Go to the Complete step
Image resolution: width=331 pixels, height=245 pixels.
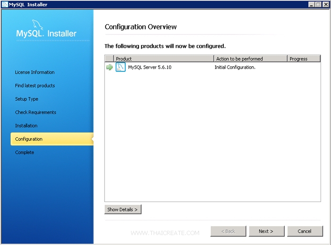(x=25, y=152)
